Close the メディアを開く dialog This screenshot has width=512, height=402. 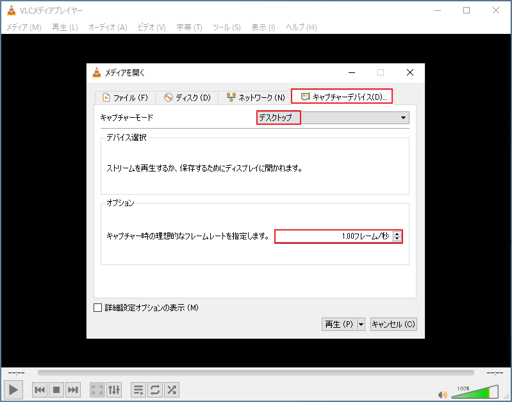[x=410, y=72]
